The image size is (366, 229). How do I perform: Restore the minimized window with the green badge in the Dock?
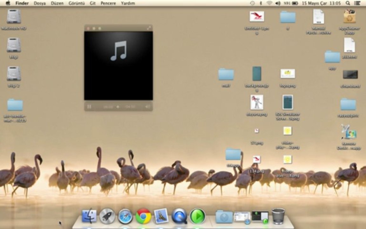tap(260, 217)
